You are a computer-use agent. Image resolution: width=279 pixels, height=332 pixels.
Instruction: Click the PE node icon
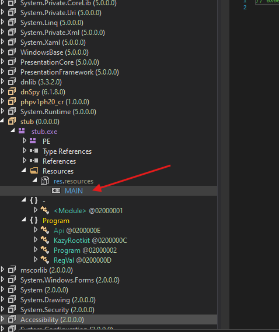click(33, 141)
